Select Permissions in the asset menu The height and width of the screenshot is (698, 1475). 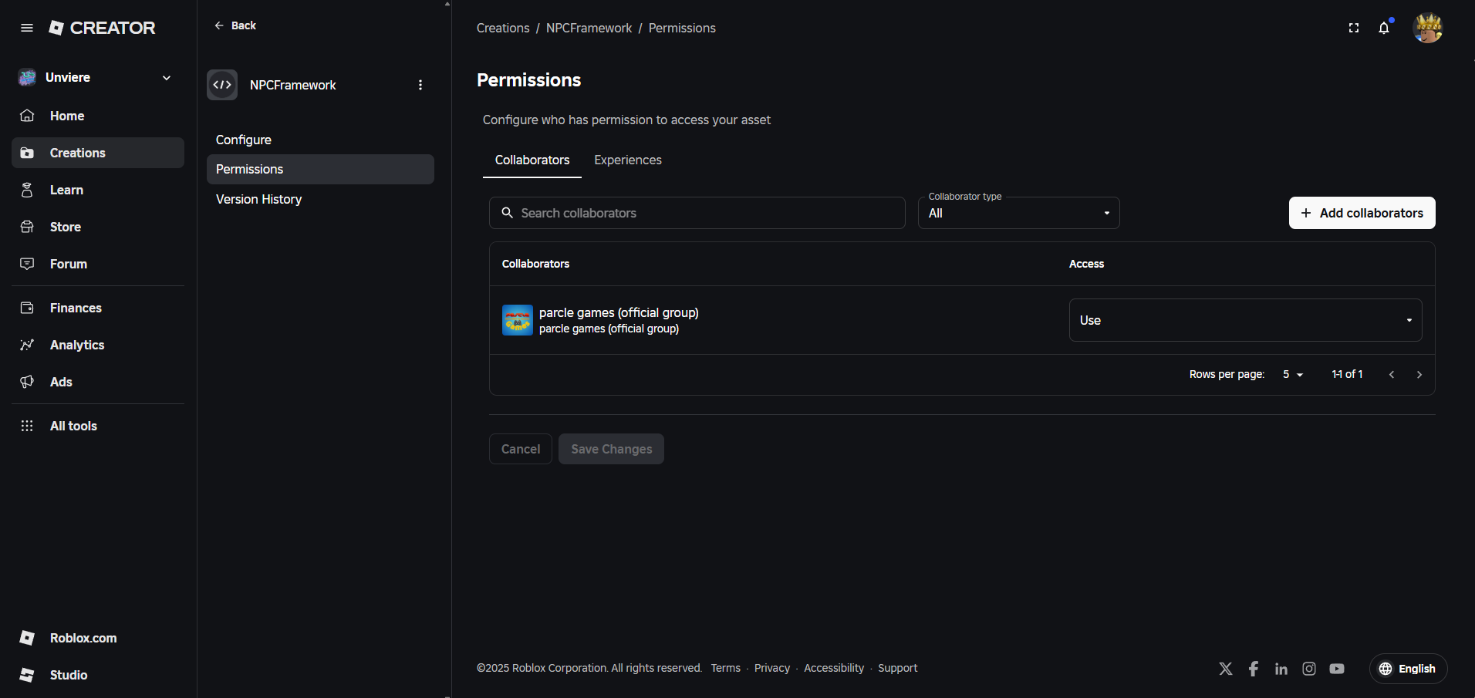tap(320, 169)
